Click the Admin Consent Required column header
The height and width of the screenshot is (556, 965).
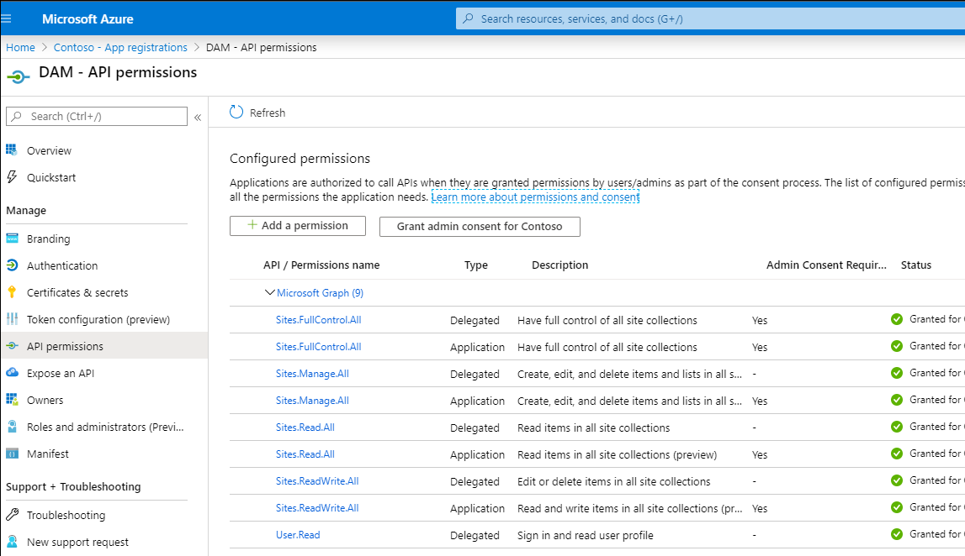pyautogui.click(x=826, y=265)
